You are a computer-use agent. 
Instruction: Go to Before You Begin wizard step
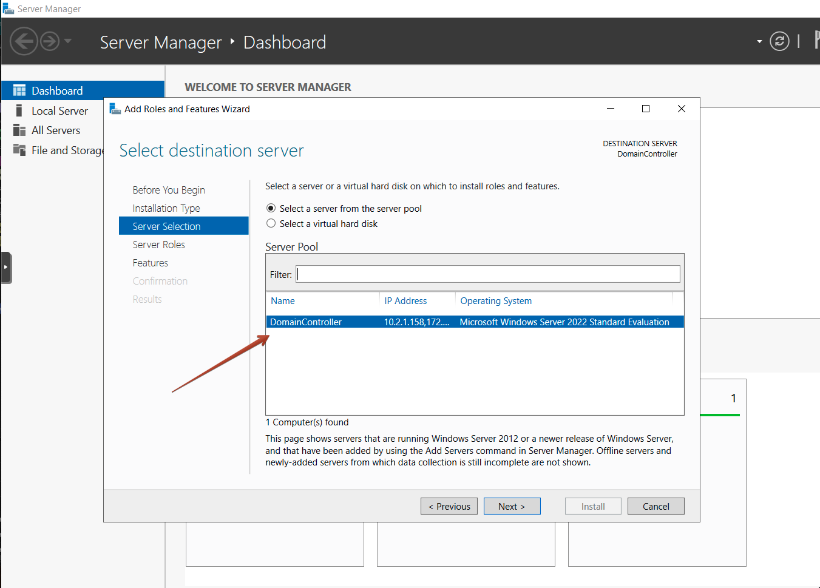(x=169, y=190)
